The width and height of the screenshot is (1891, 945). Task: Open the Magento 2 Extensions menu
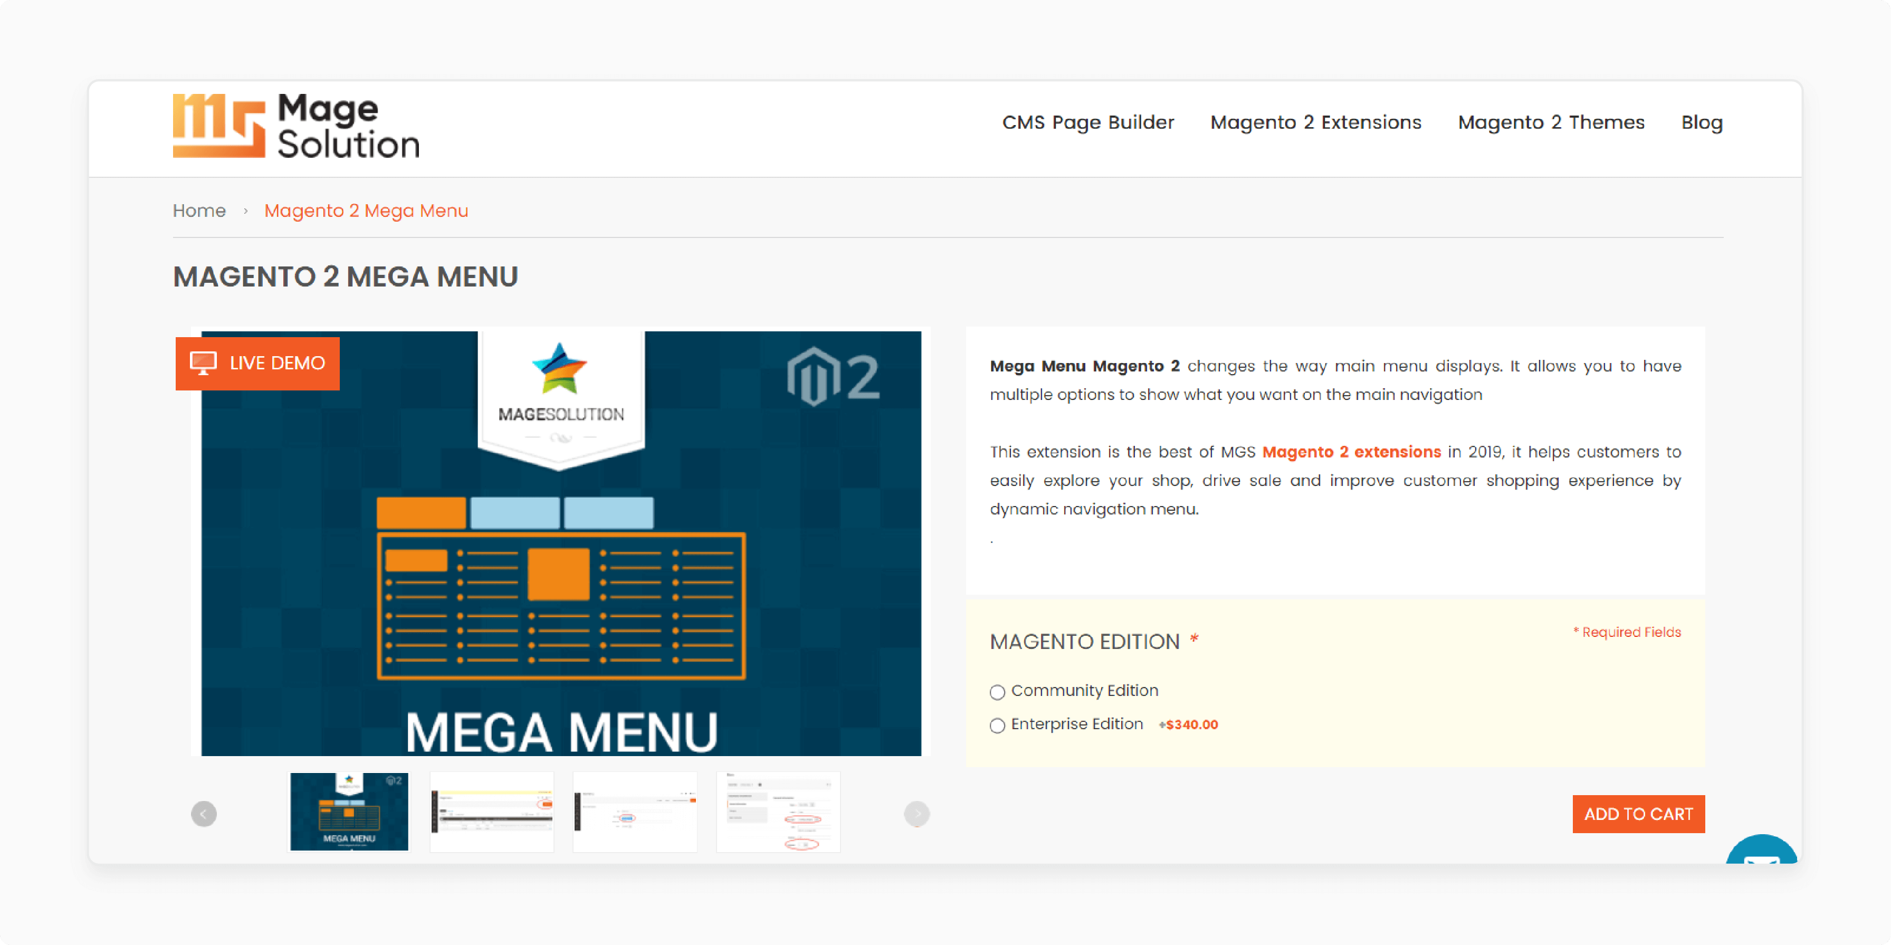1316,122
